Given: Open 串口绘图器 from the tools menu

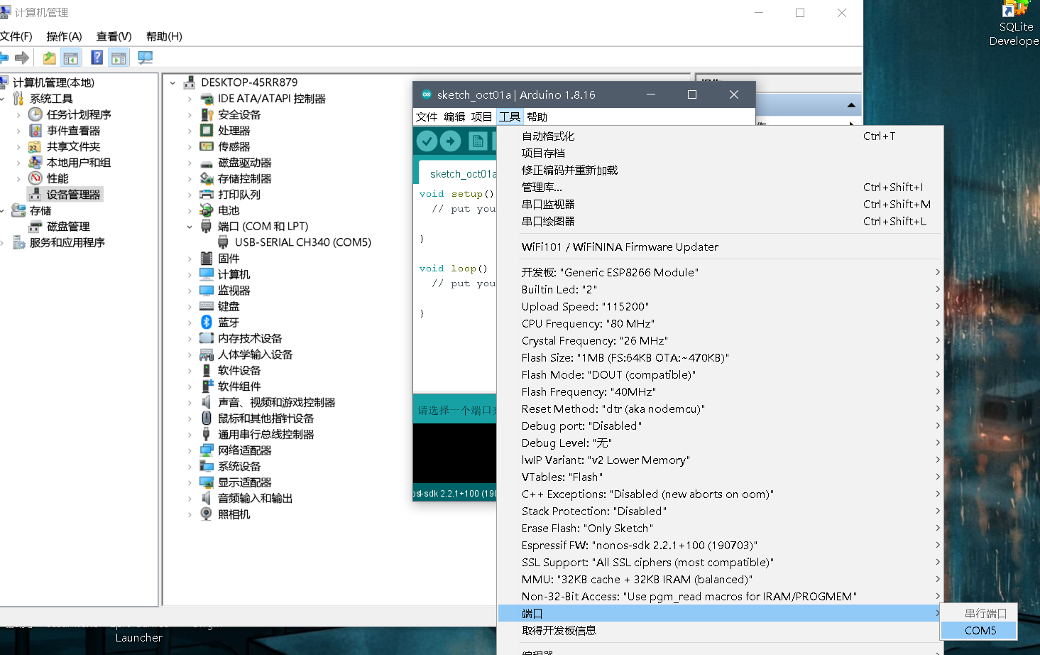Looking at the screenshot, I should [720, 221].
